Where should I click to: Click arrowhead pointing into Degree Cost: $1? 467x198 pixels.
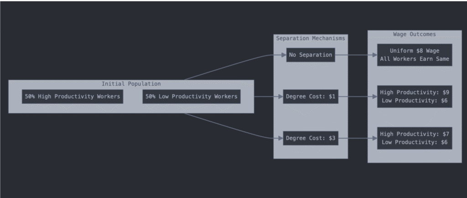point(280,96)
